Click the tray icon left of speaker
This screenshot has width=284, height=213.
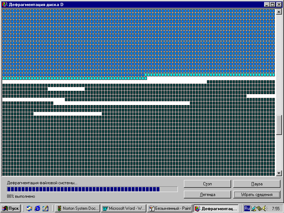(x=259, y=208)
